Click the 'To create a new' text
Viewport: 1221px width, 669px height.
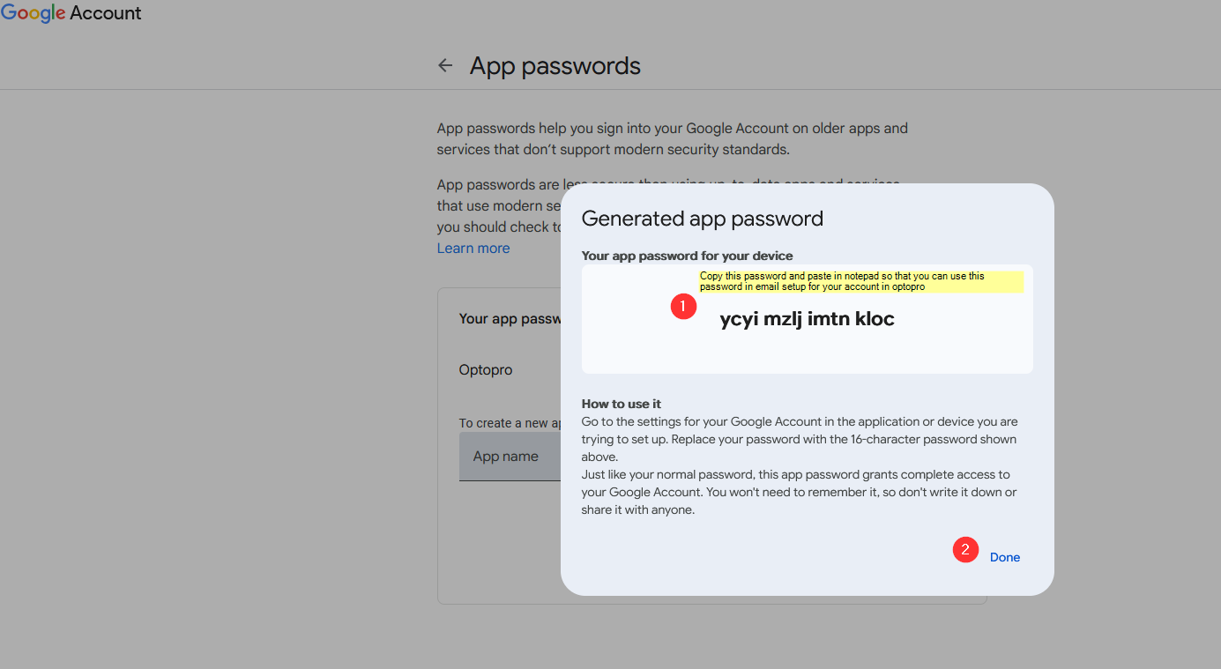coord(510,423)
